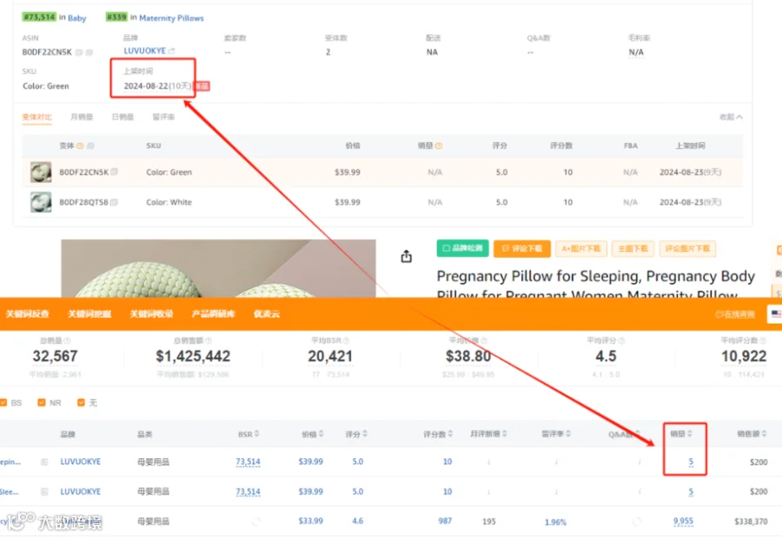Viewport: 782px width, 537px height.
Task: Sort table by 销售额 column arrows
Action: pyautogui.click(x=764, y=434)
